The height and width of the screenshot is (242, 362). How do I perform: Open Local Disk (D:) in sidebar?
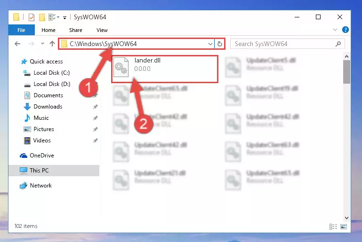pos(52,84)
